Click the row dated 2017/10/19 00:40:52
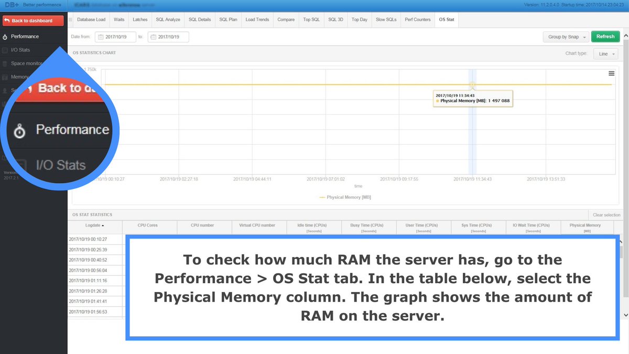The width and height of the screenshot is (629, 354). (x=95, y=260)
